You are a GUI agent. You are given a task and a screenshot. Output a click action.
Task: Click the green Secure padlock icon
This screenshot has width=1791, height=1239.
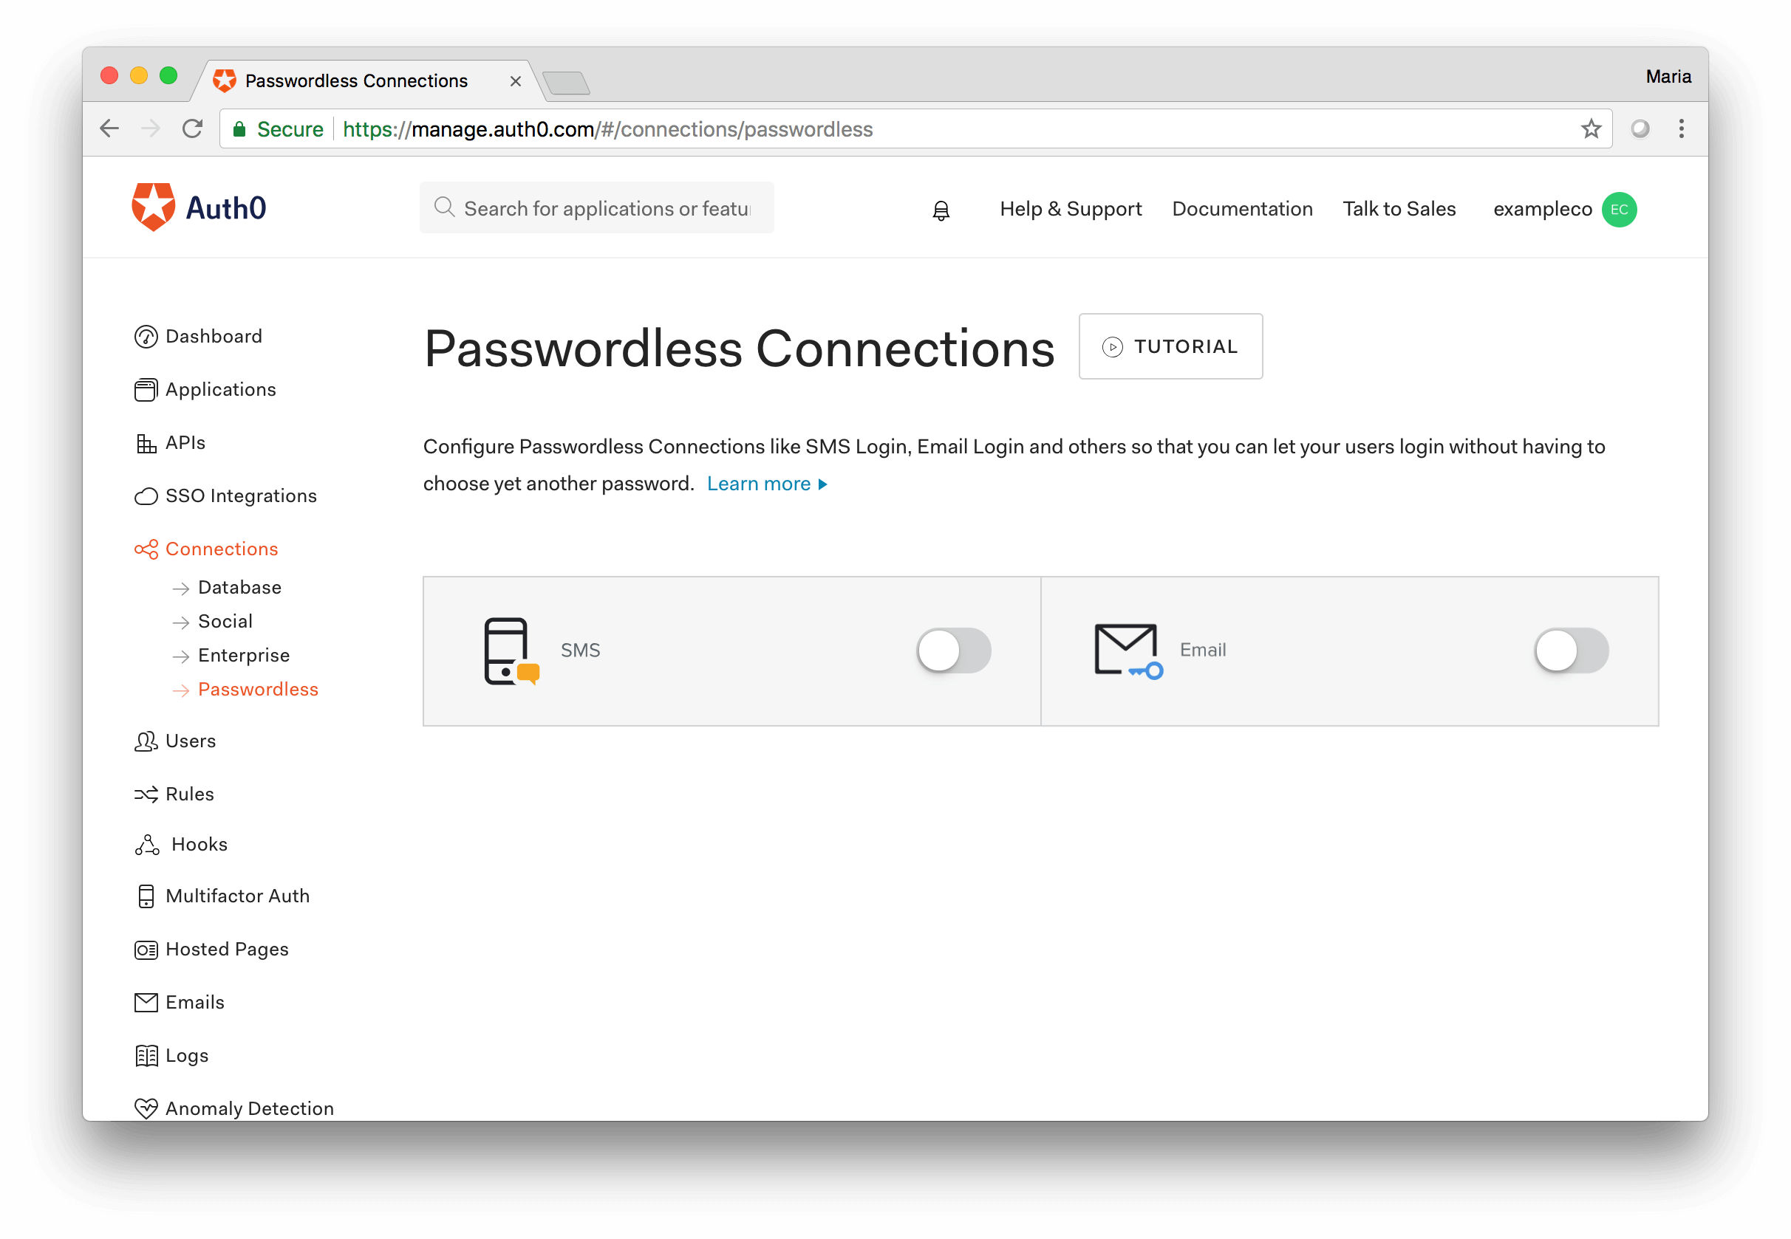pos(240,129)
